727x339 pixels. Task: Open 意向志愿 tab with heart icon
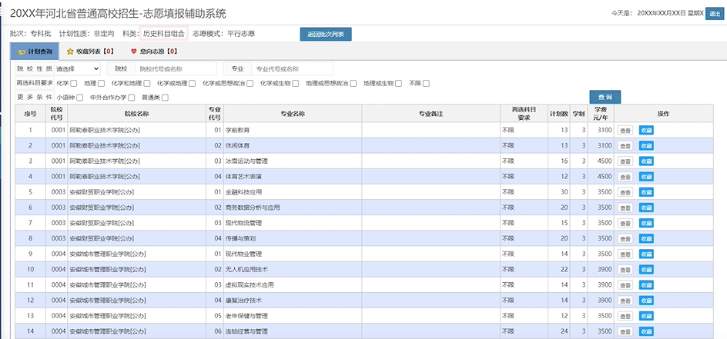(x=154, y=51)
